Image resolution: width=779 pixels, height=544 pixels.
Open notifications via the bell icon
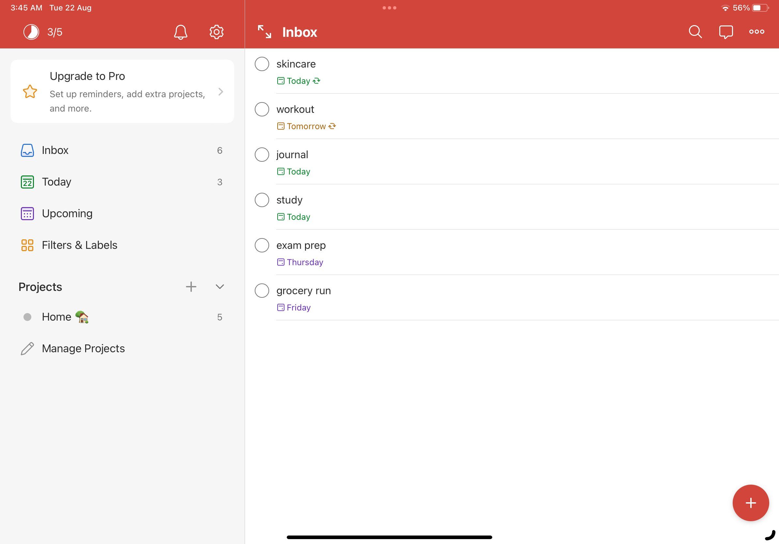tap(180, 32)
